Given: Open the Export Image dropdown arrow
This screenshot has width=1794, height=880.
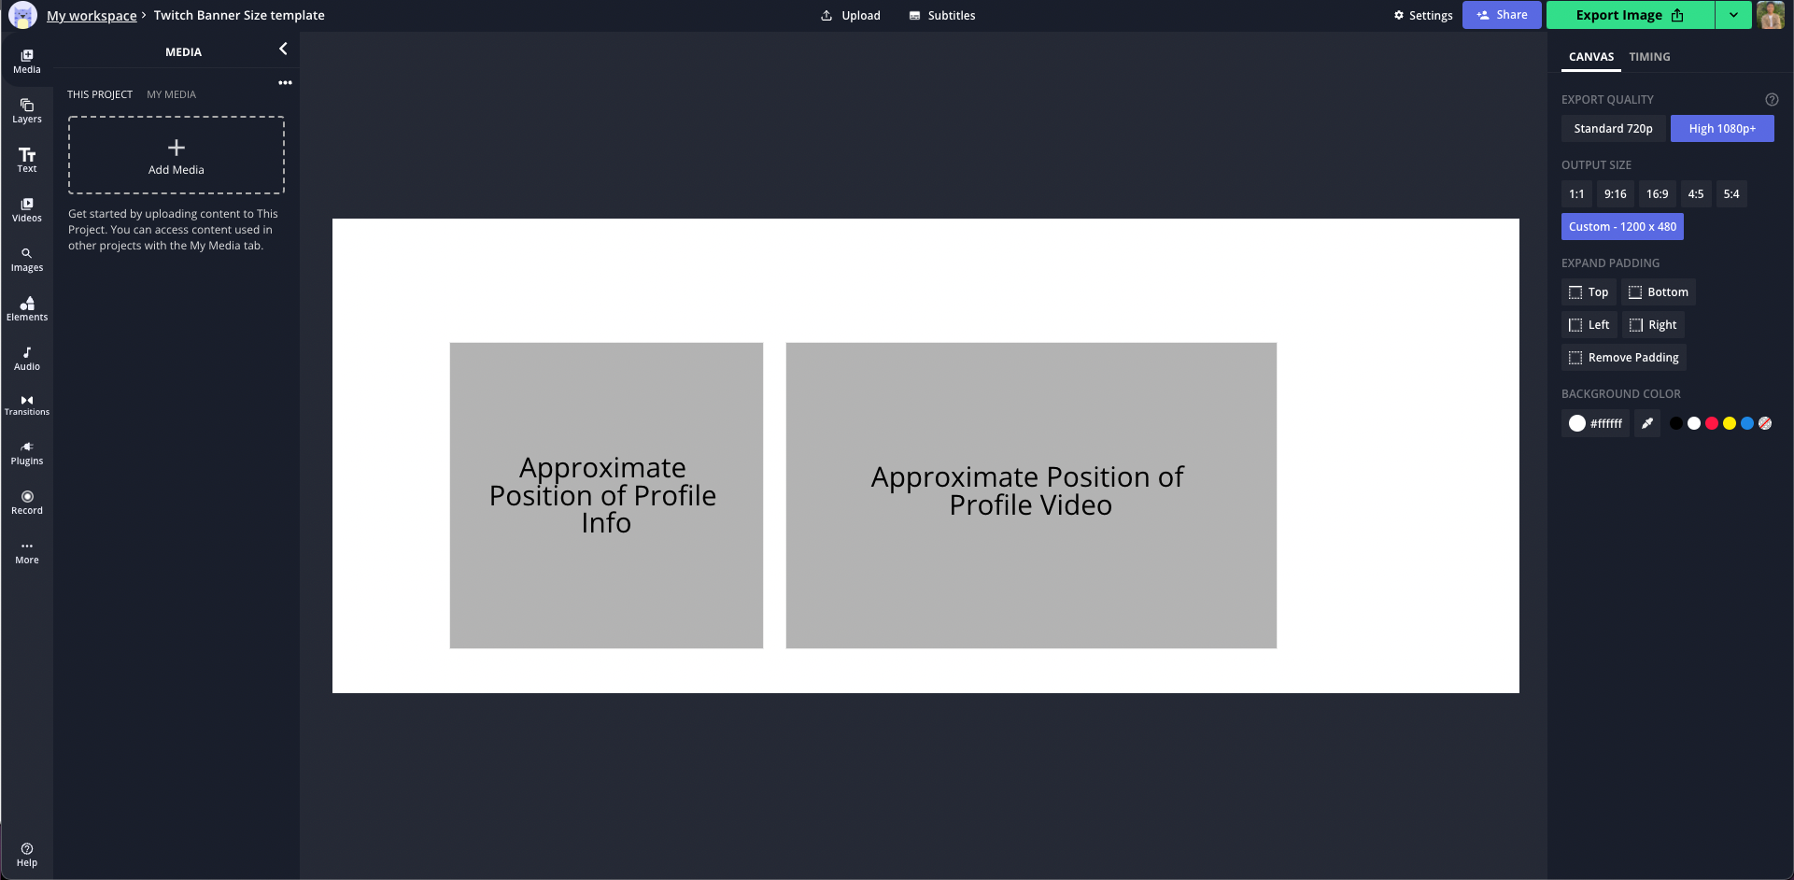Looking at the screenshot, I should pyautogui.click(x=1733, y=15).
